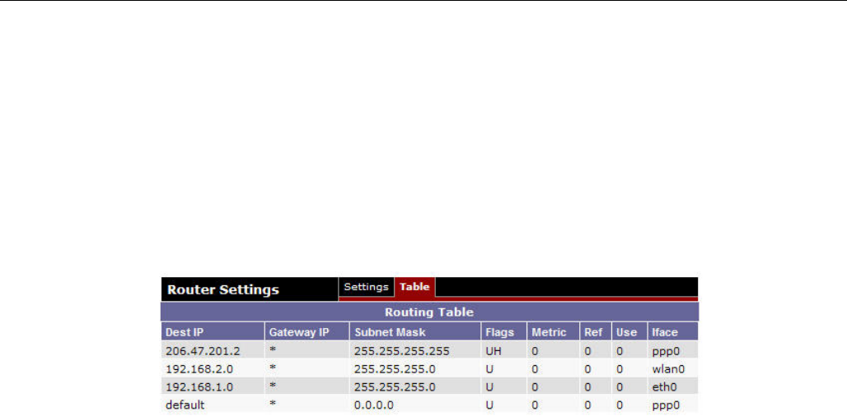Click gateway asterisk in the default row
This screenshot has height=416, width=847.
click(273, 404)
